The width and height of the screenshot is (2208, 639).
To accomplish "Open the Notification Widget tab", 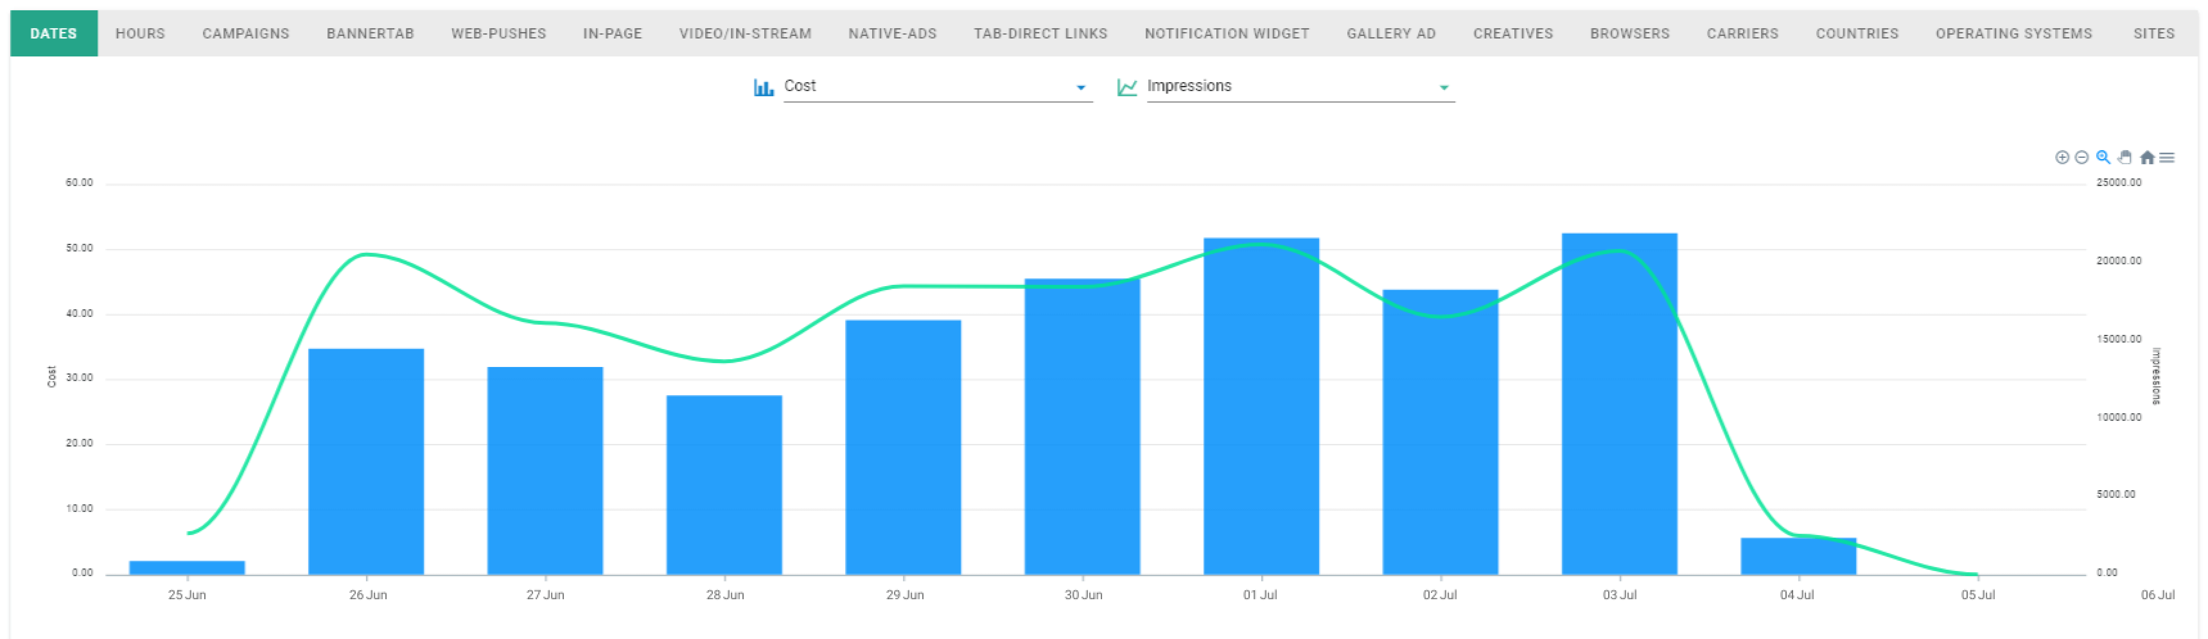I will click(x=1227, y=33).
